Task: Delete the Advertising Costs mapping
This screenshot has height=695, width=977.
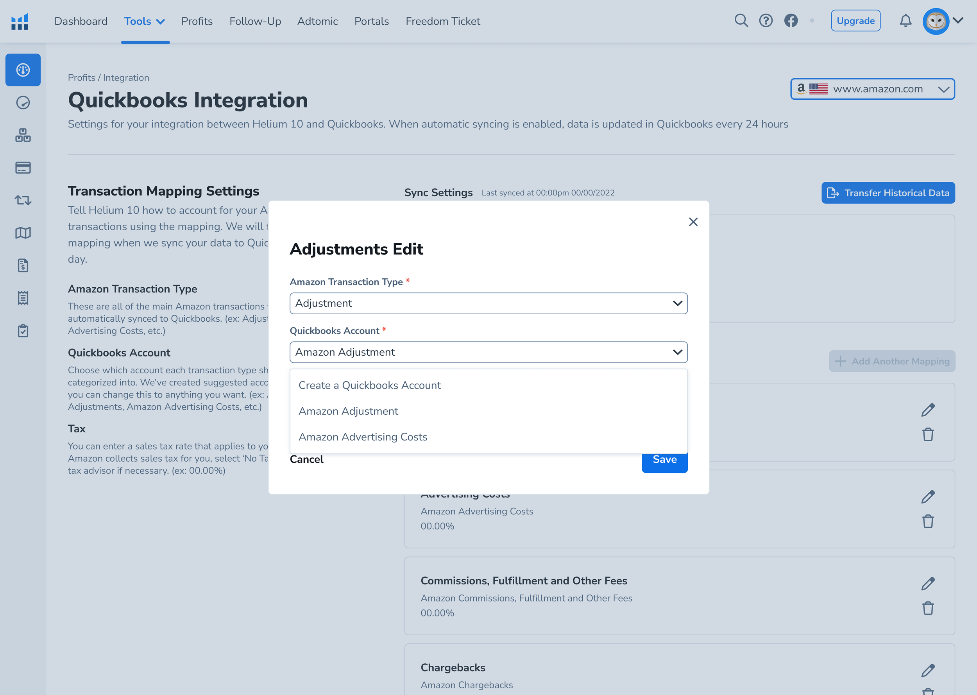Action: [x=928, y=521]
